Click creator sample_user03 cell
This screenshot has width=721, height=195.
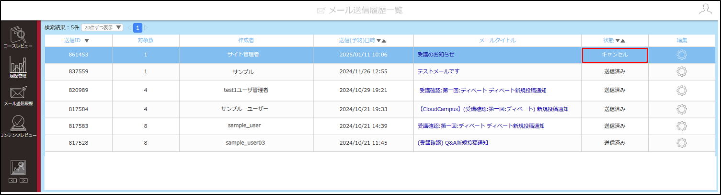245,143
